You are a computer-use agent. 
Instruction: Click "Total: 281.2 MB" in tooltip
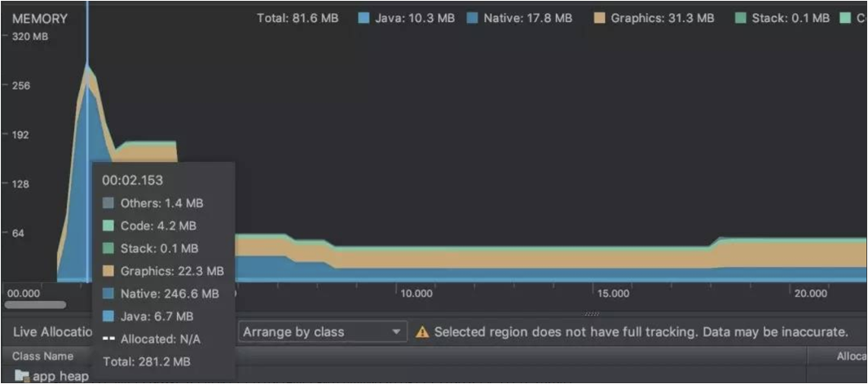tap(147, 362)
